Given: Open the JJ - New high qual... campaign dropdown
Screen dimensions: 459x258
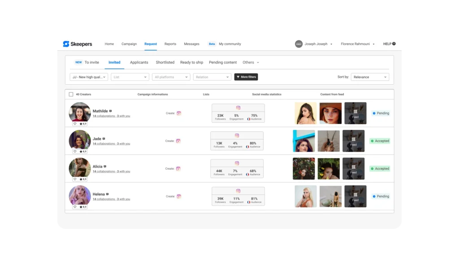Looking at the screenshot, I should tap(89, 77).
